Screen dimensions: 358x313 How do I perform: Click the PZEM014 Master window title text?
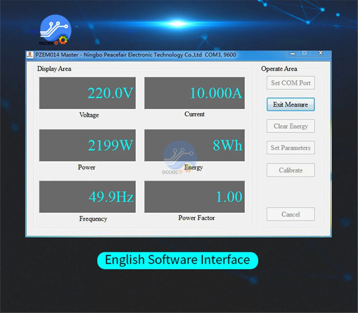[x=136, y=55]
